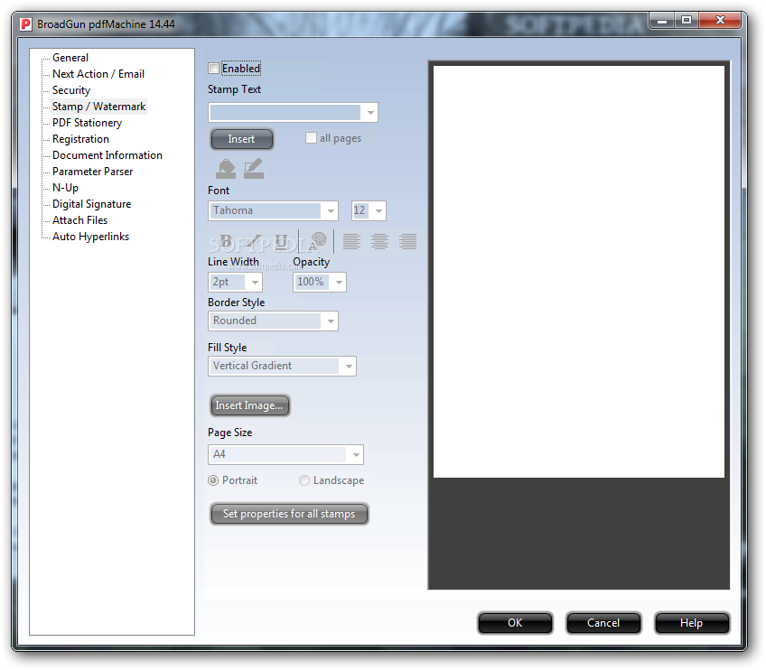Align stamp text to the left

(x=351, y=241)
